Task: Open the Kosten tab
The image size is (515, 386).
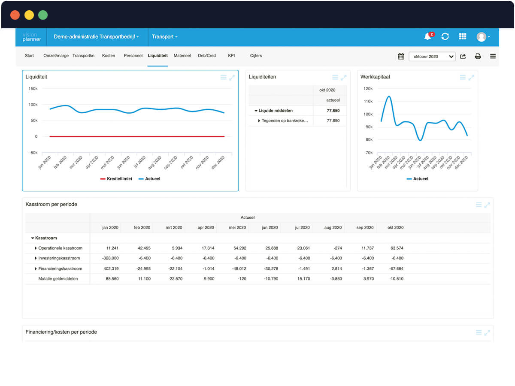Action: [109, 56]
